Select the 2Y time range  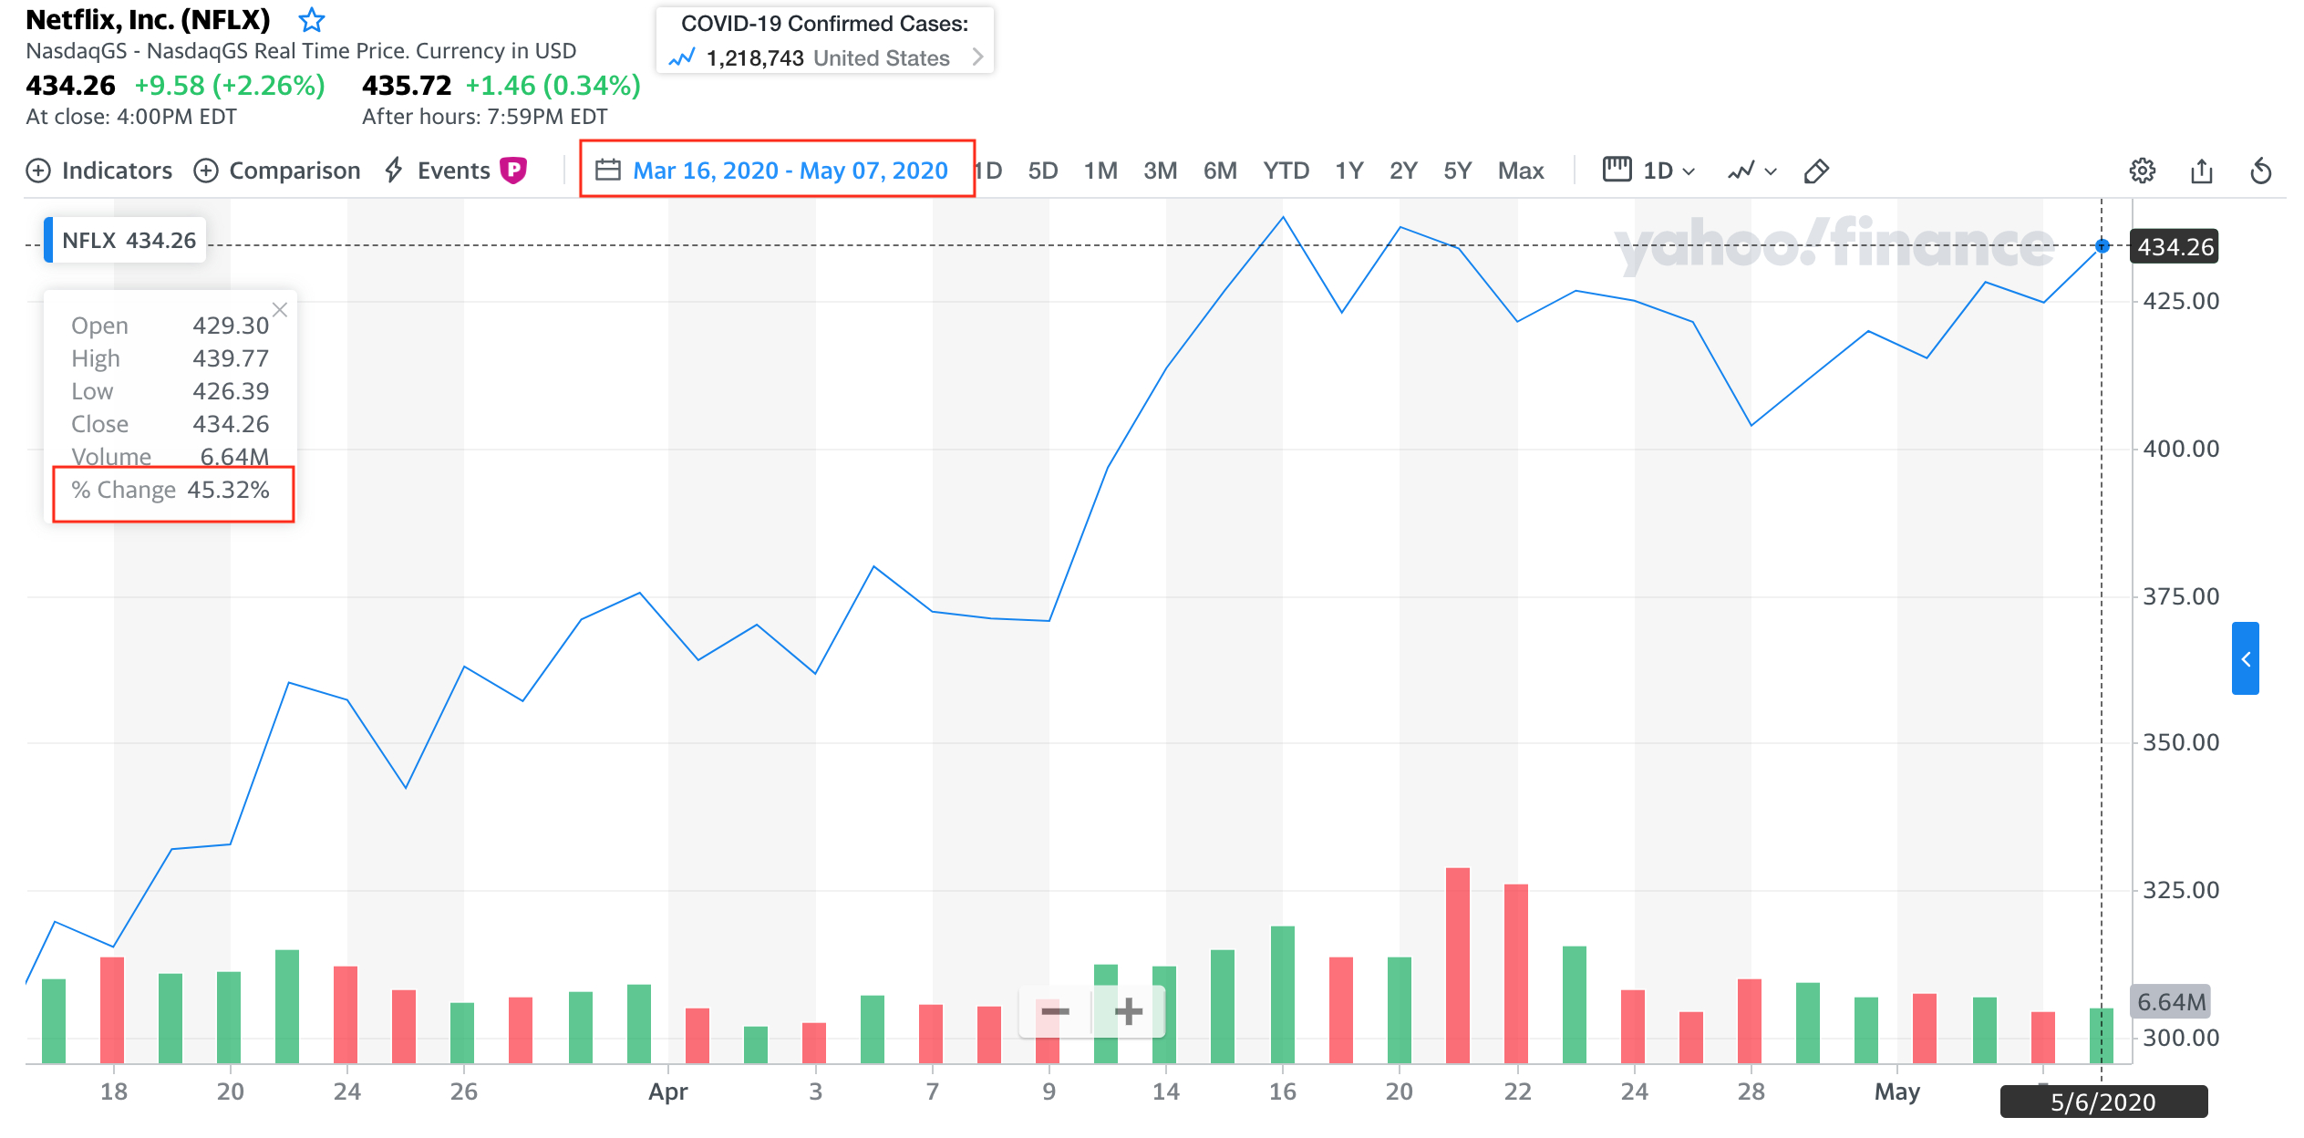click(x=1403, y=171)
